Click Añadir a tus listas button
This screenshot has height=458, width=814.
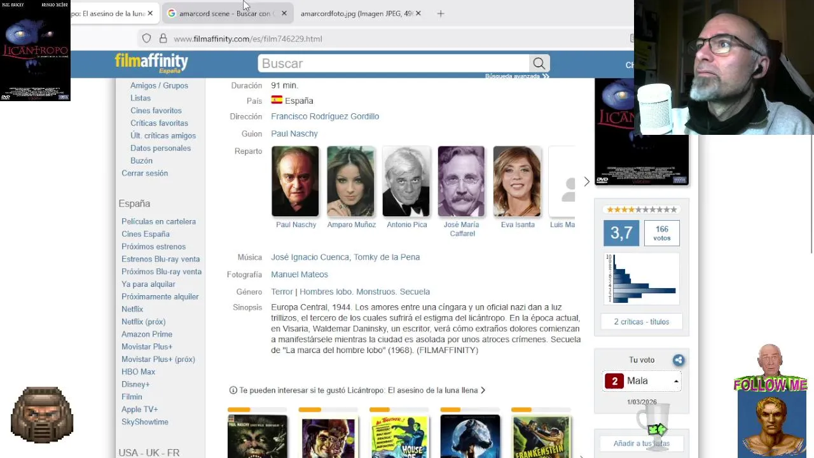(x=641, y=443)
